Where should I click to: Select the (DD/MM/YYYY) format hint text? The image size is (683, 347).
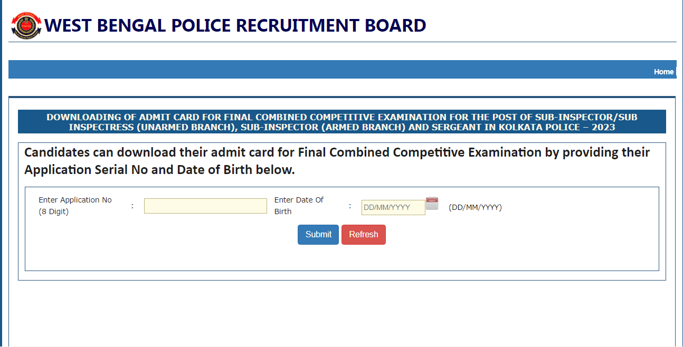475,207
